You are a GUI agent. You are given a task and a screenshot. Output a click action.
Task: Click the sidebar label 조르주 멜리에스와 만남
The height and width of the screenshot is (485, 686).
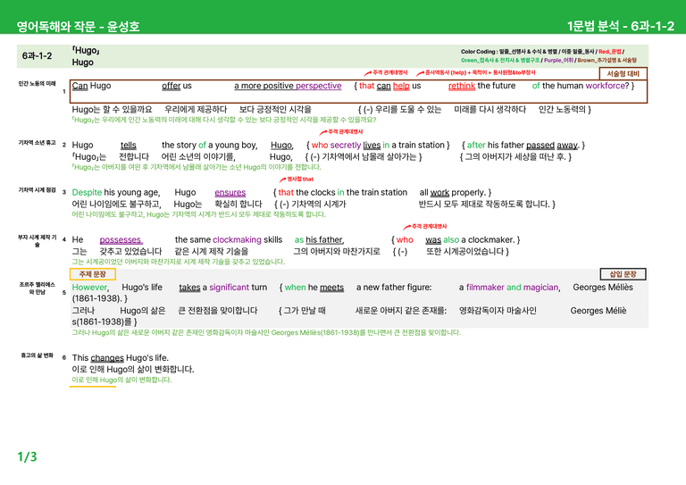pos(37,288)
